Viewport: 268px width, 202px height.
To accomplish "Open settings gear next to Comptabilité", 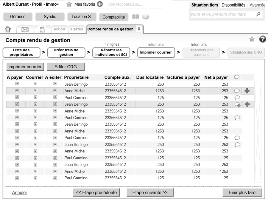I will (x=146, y=17).
